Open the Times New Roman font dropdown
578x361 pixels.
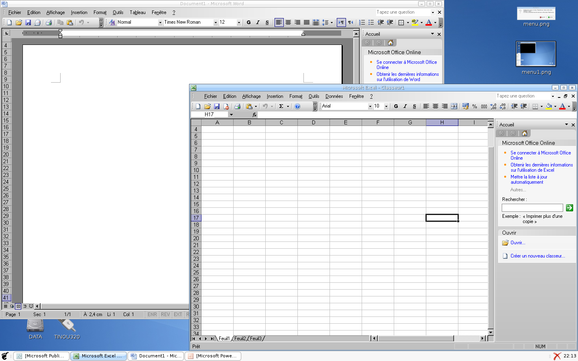click(x=216, y=22)
